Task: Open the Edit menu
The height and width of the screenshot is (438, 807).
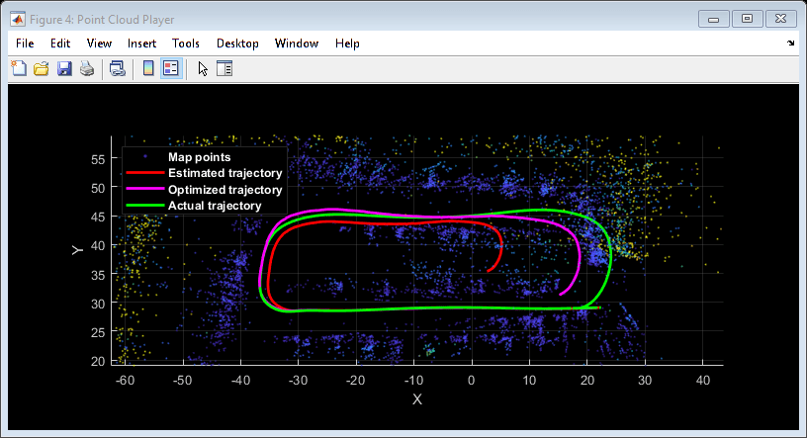Action: pos(60,44)
